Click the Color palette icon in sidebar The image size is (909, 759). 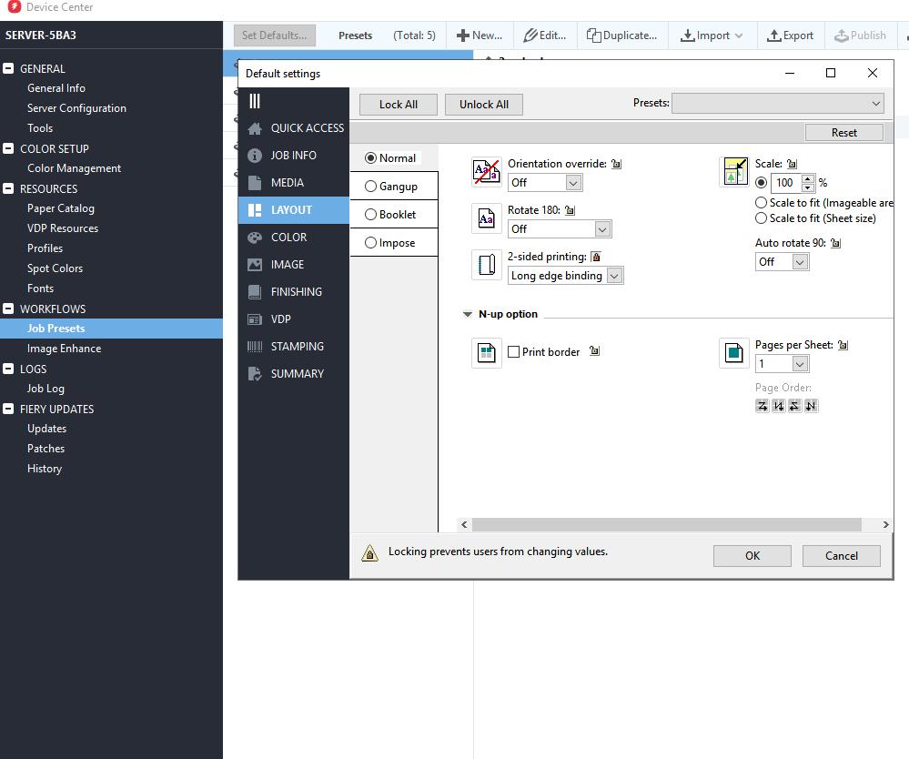(255, 238)
